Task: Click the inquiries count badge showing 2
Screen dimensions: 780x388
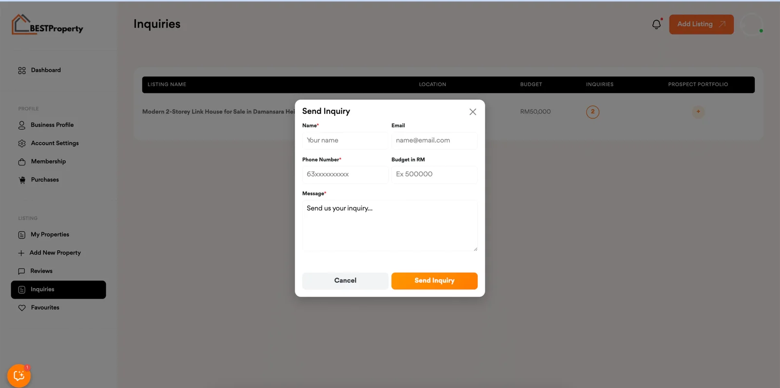Action: coord(592,112)
